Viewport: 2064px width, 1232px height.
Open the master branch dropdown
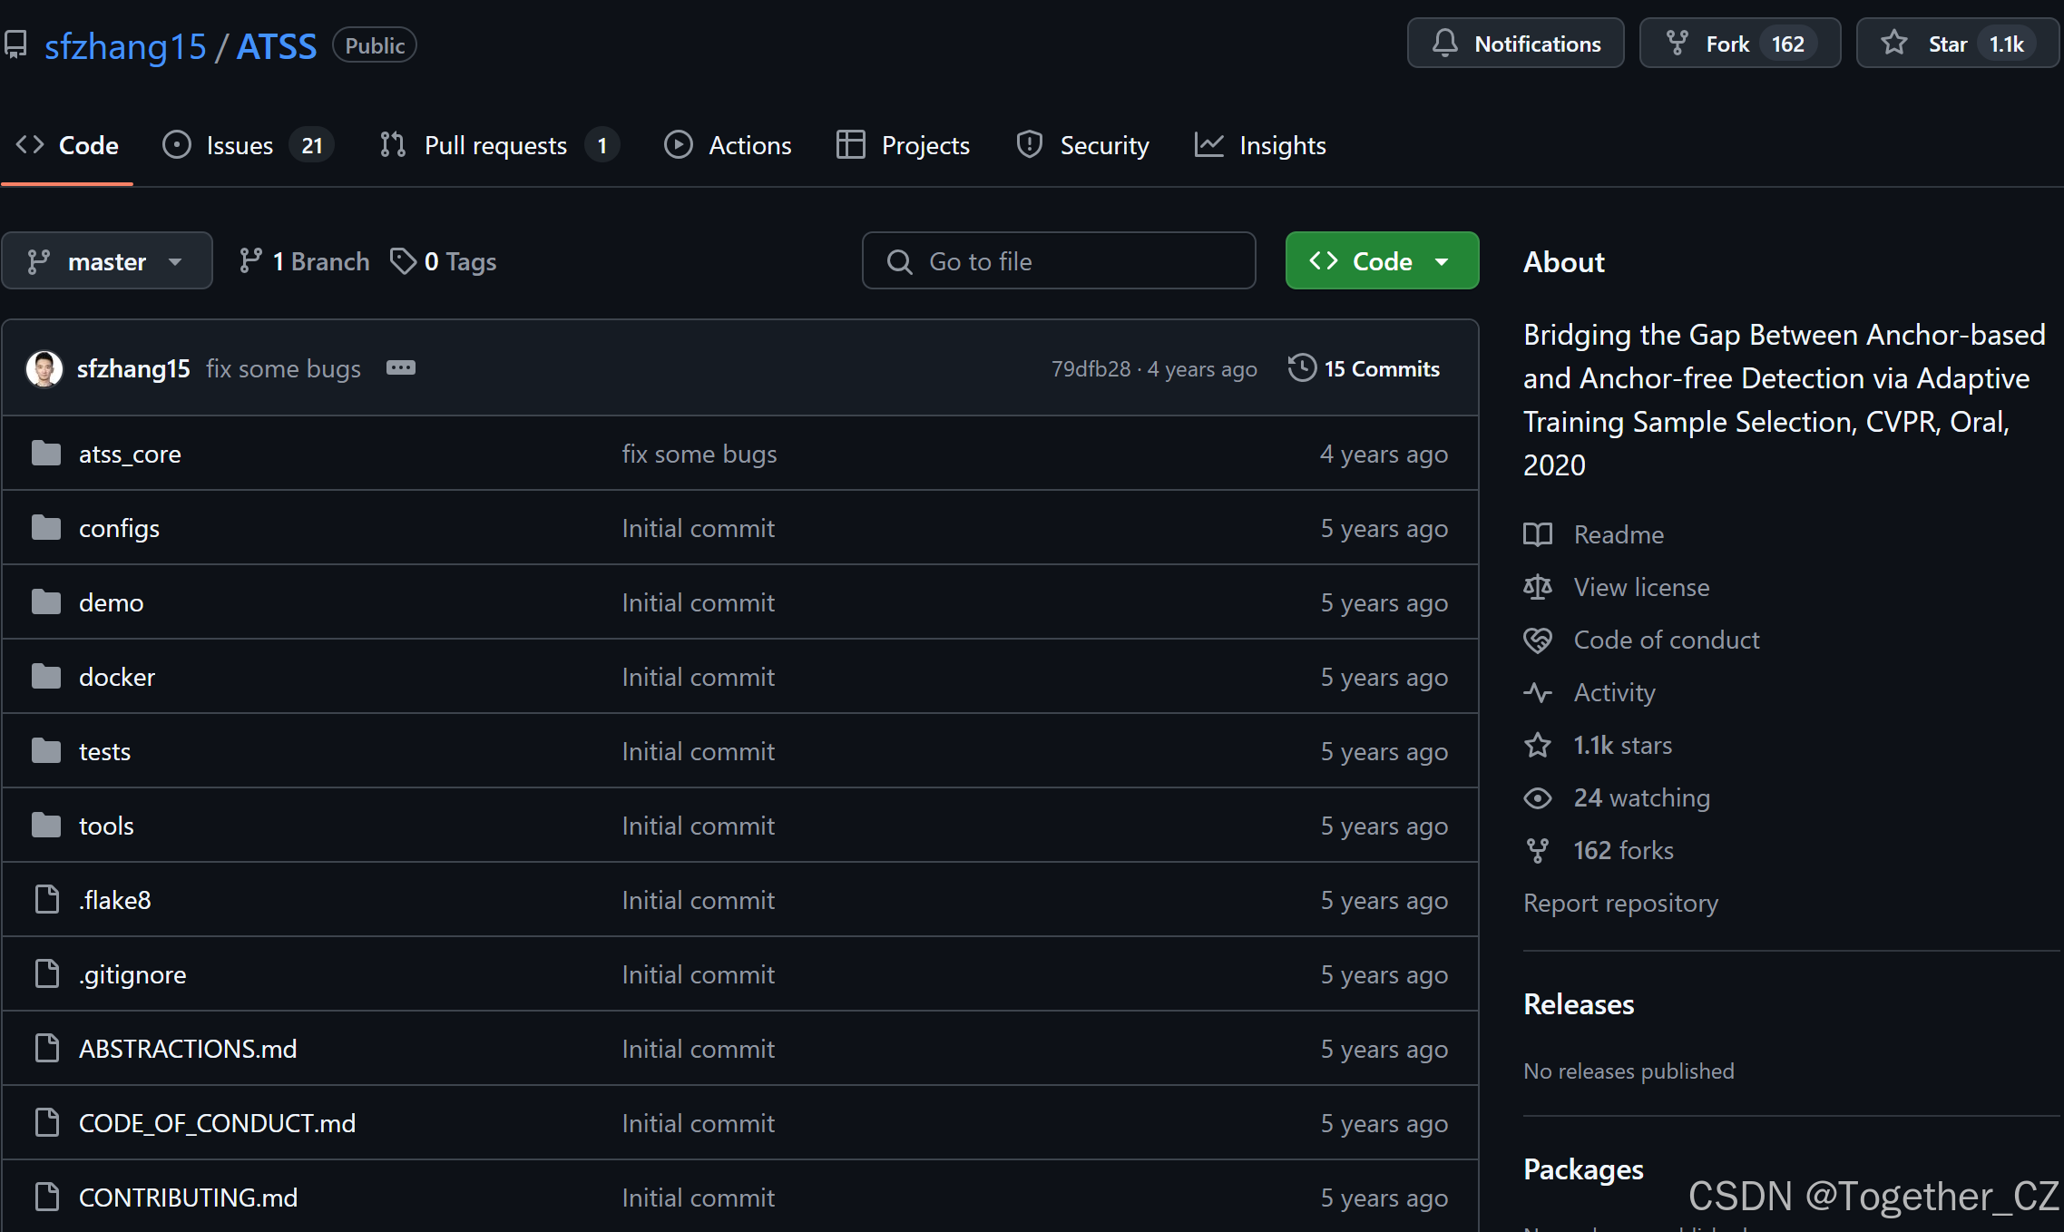(106, 261)
